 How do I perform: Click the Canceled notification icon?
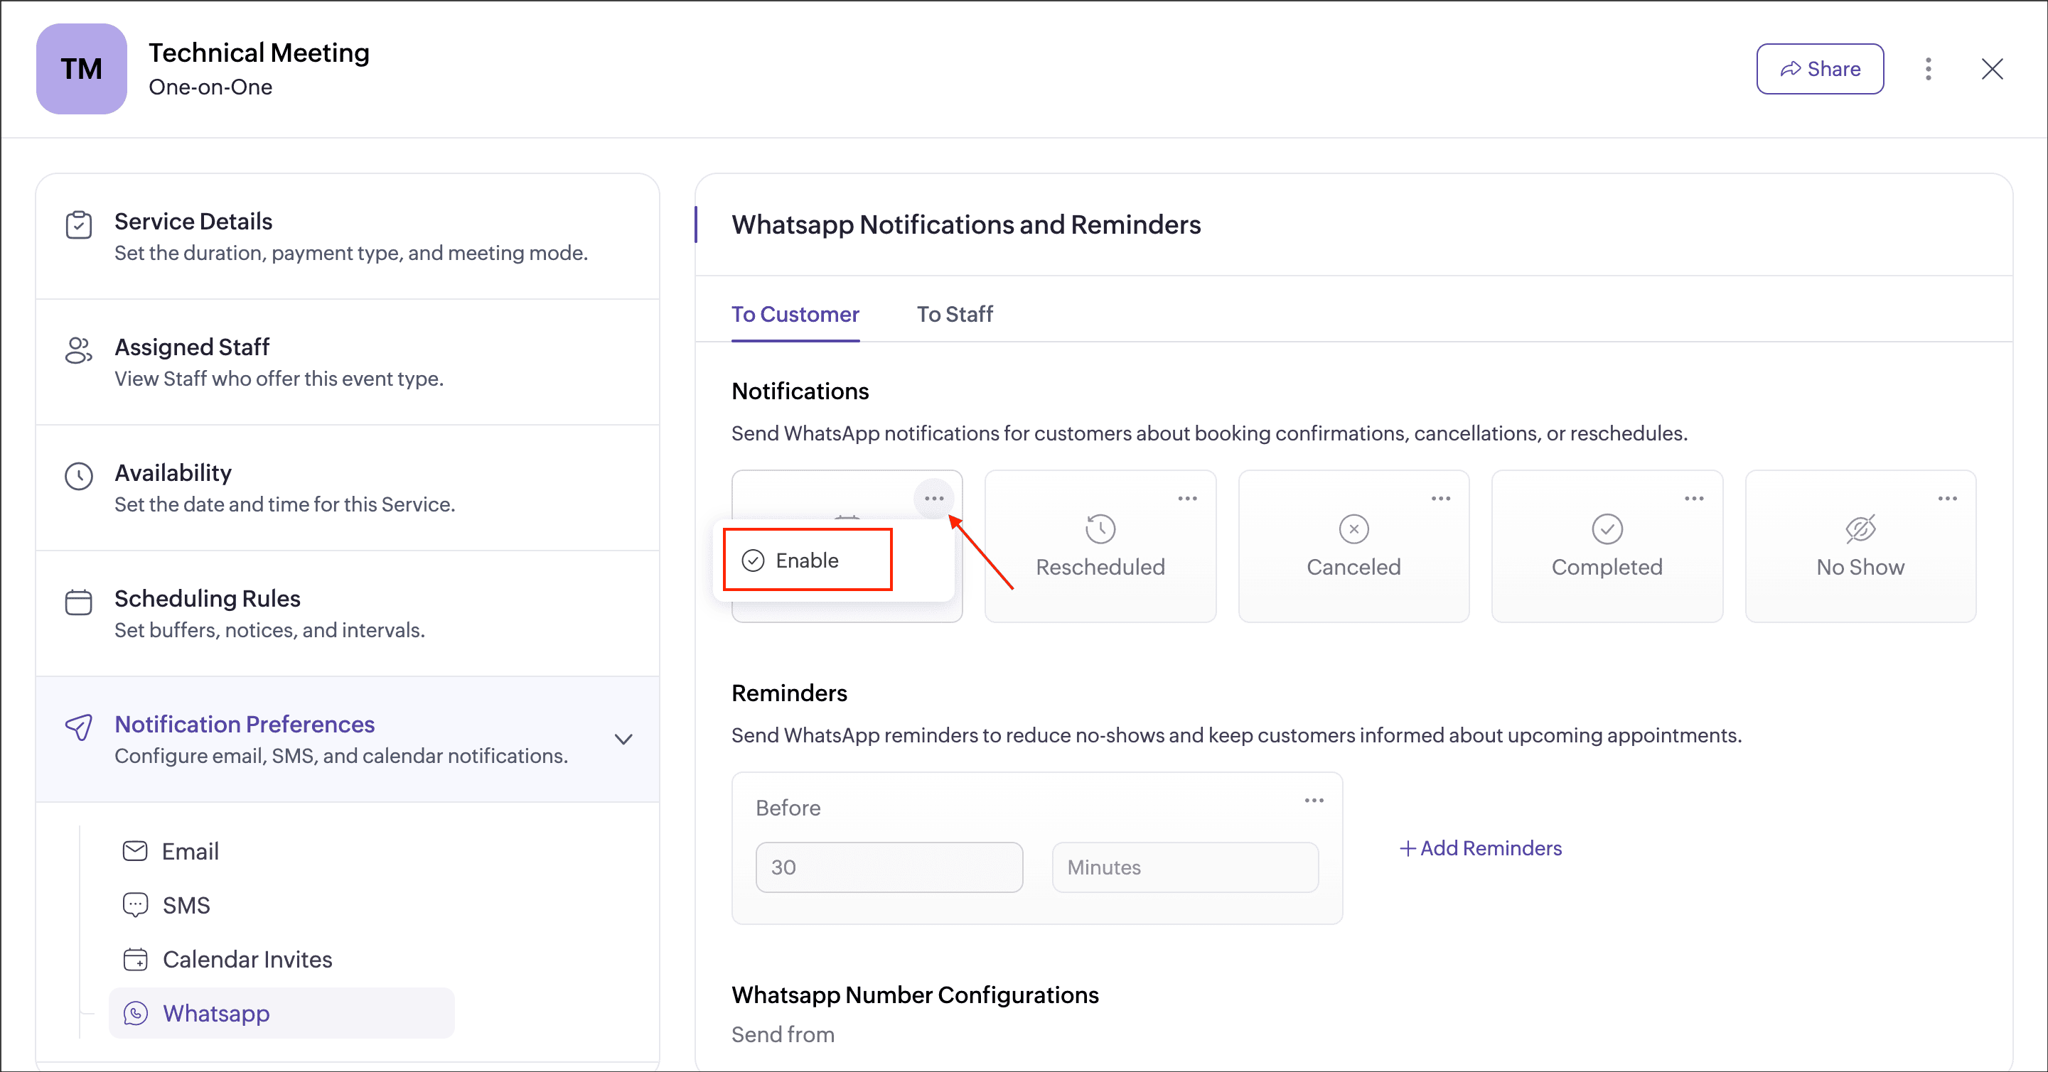[1353, 529]
